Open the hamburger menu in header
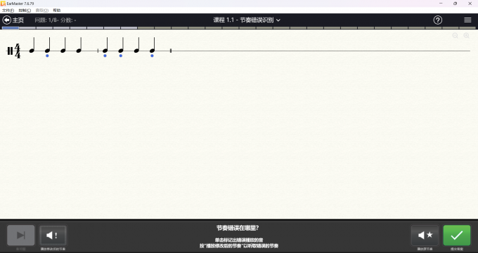The height and width of the screenshot is (253, 478). (x=467, y=20)
